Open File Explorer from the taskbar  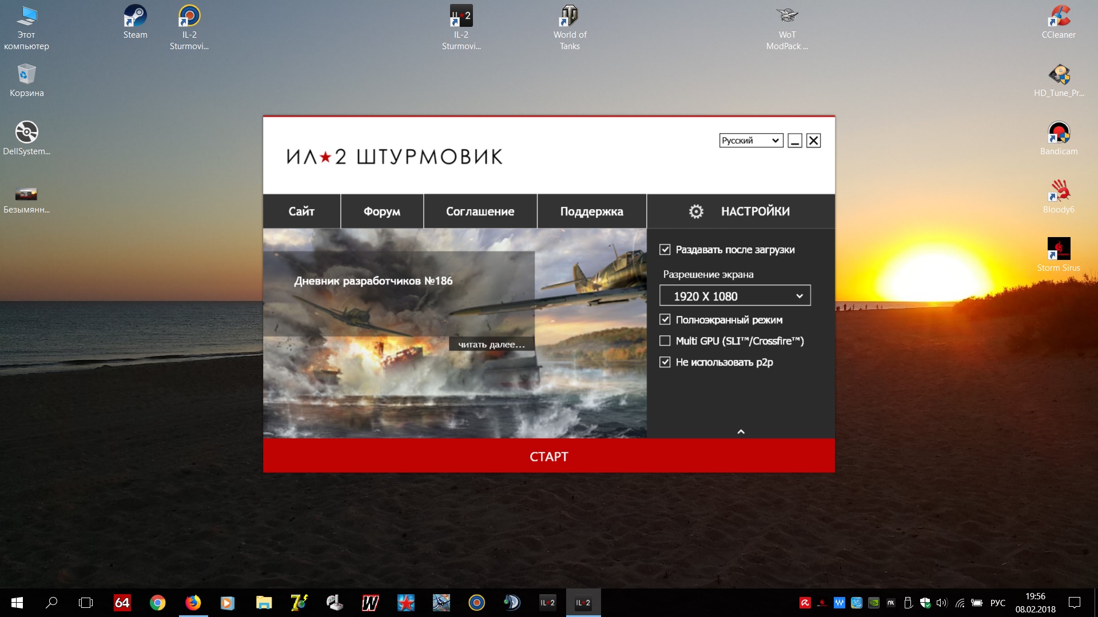[264, 603]
